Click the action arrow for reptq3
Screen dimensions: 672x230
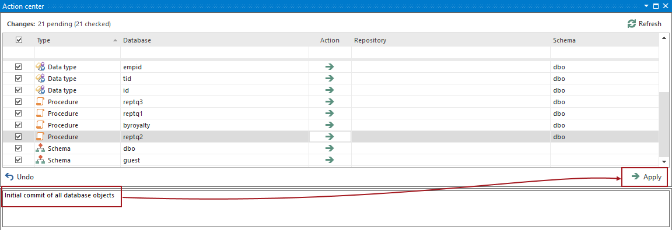(330, 102)
